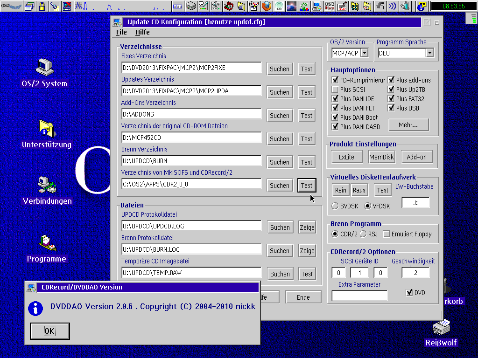The width and height of the screenshot is (478, 358).
Task: Toggle the Plus add-ons checkbox
Action: click(391, 80)
